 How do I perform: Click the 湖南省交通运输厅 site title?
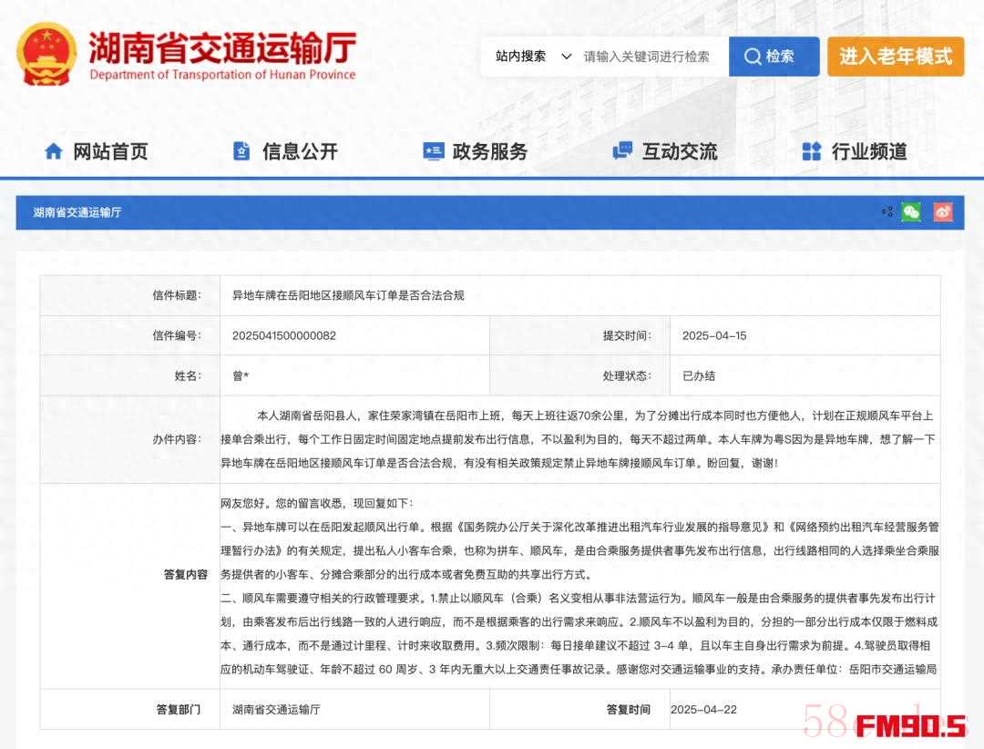pos(222,47)
